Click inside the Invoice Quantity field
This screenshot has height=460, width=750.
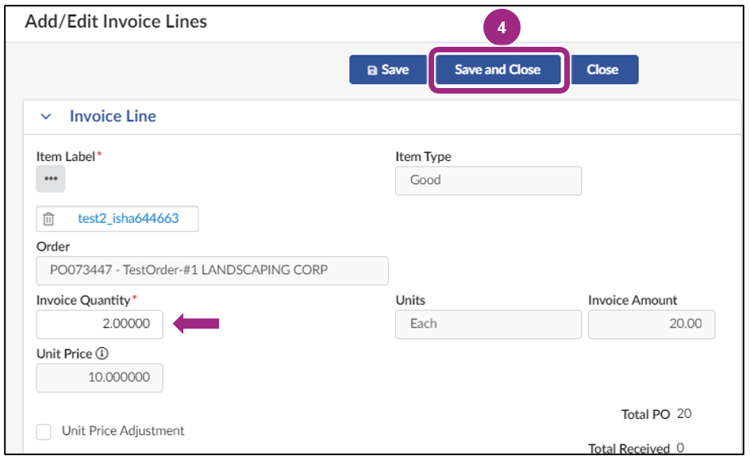click(x=98, y=324)
